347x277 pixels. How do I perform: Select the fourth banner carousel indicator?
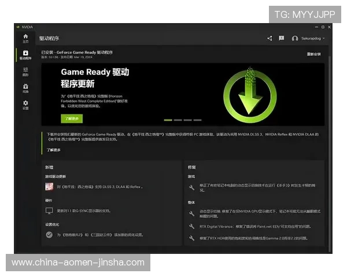click(197, 120)
